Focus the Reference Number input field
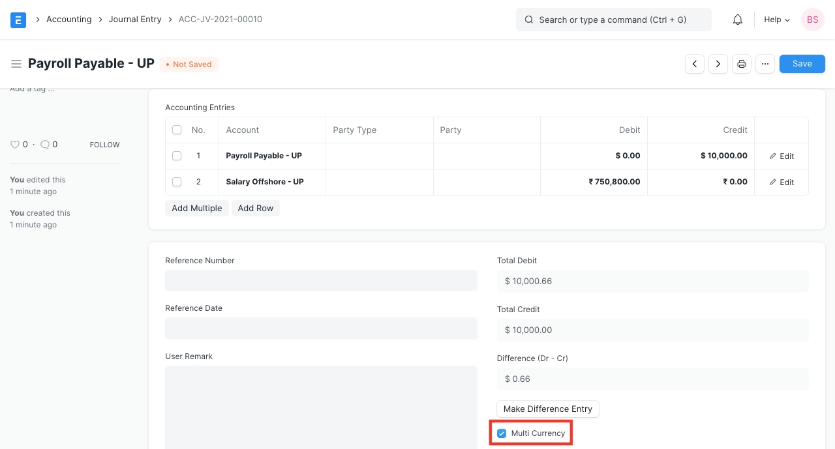 pyautogui.click(x=321, y=281)
